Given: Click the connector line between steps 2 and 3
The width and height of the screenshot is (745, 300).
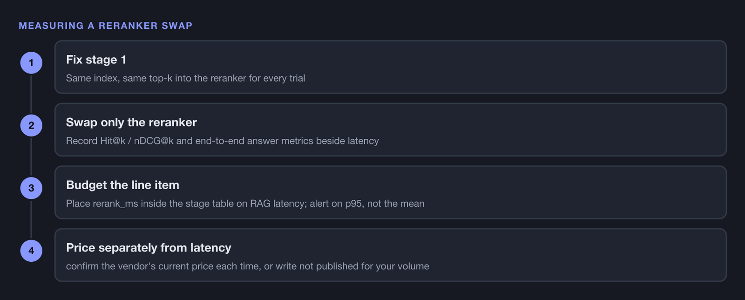Looking at the screenshot, I should click(x=31, y=157).
